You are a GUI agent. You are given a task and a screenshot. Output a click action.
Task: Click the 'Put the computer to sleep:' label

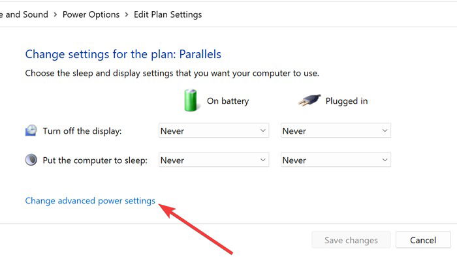tap(95, 160)
